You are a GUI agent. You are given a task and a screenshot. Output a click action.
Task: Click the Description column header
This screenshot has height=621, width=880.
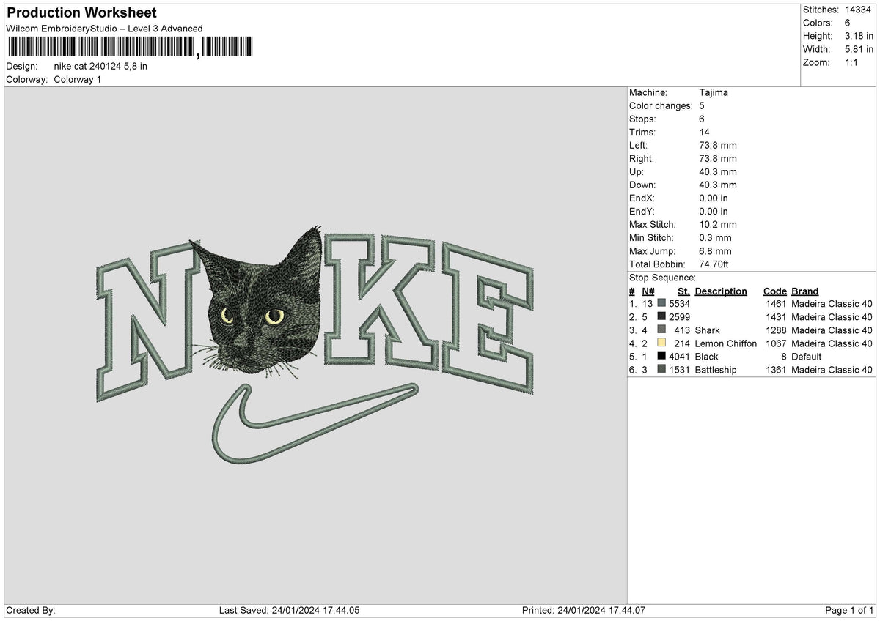coord(722,291)
